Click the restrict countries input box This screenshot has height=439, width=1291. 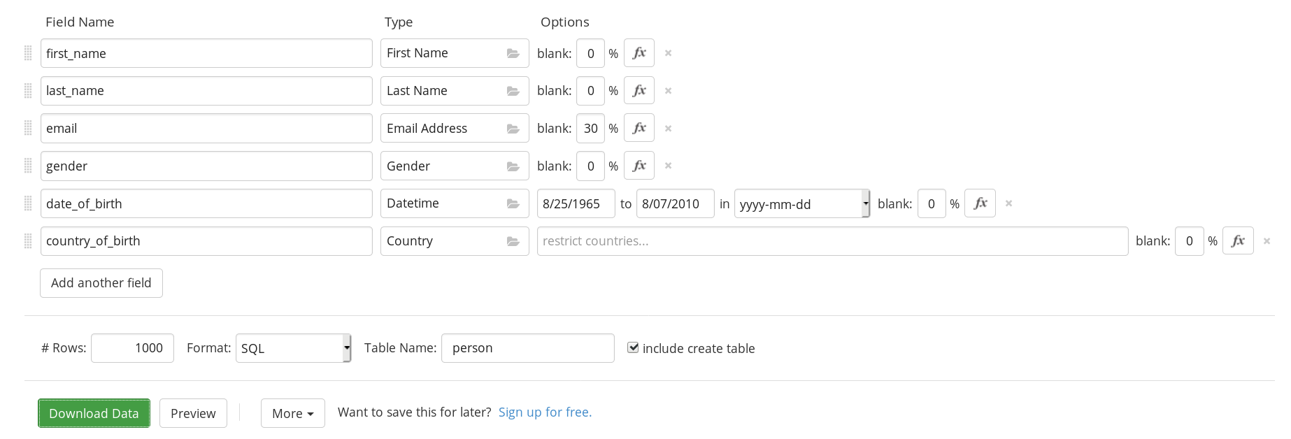(832, 241)
